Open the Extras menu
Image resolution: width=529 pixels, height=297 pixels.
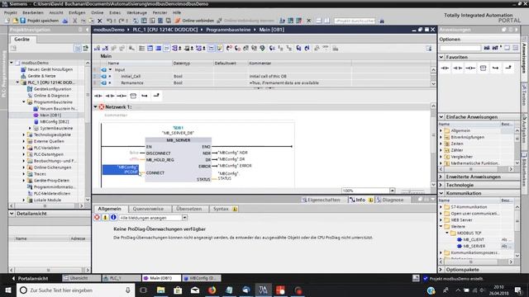tap(115, 12)
